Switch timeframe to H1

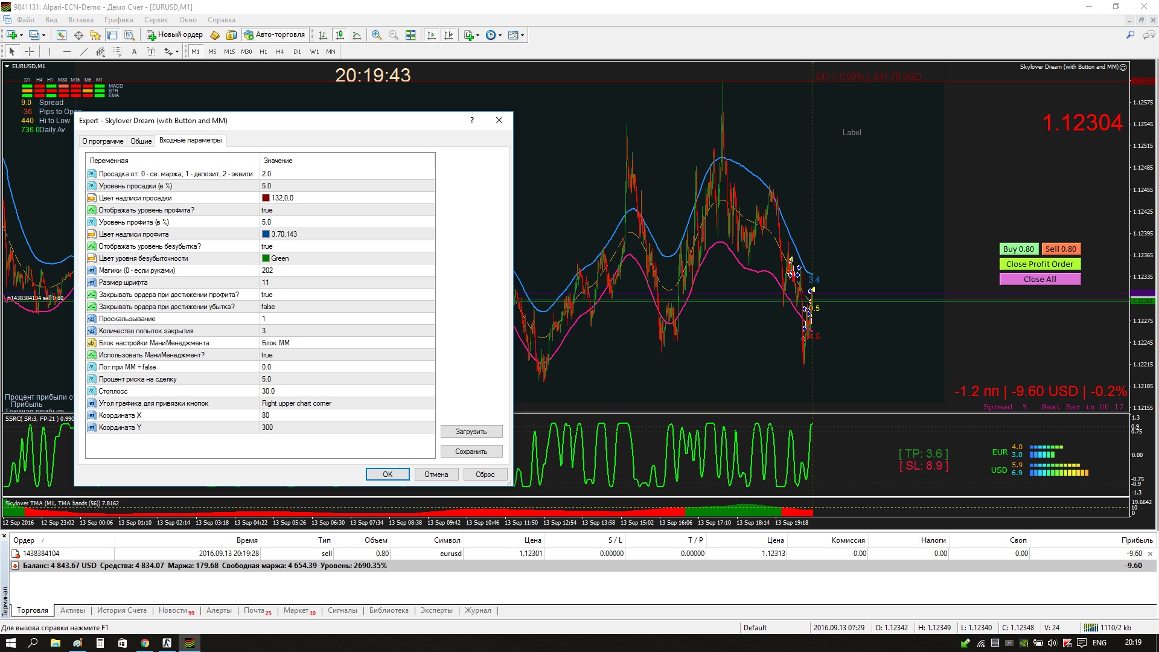[x=263, y=51]
